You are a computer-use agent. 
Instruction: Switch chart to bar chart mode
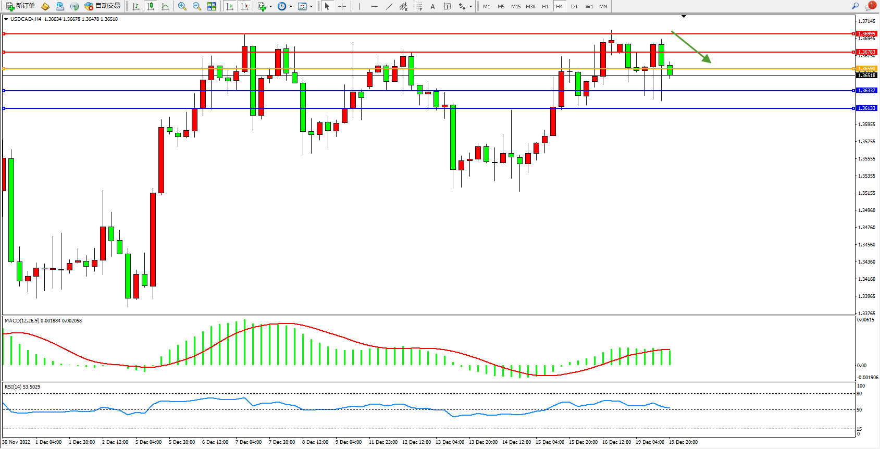pos(136,6)
